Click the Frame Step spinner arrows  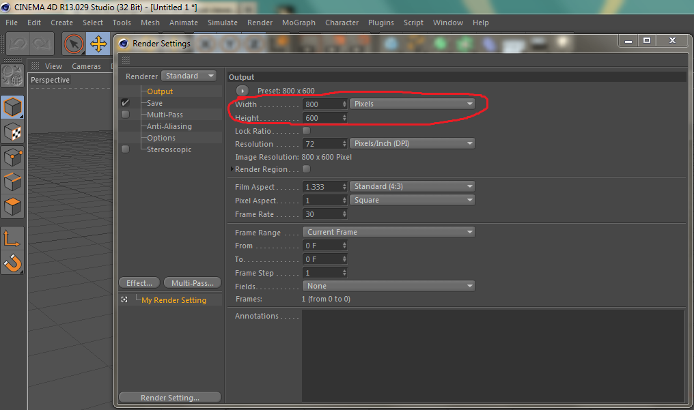[344, 273]
